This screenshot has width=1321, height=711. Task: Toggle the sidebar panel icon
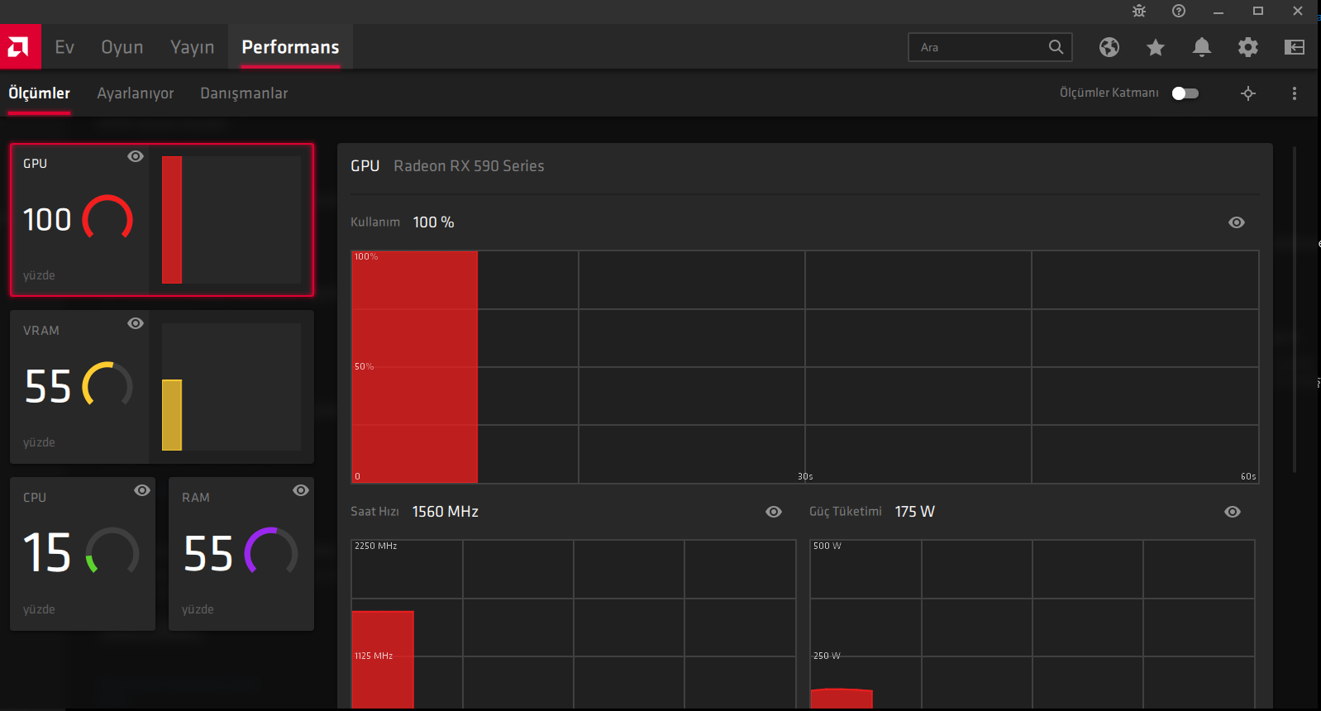pyautogui.click(x=1295, y=47)
